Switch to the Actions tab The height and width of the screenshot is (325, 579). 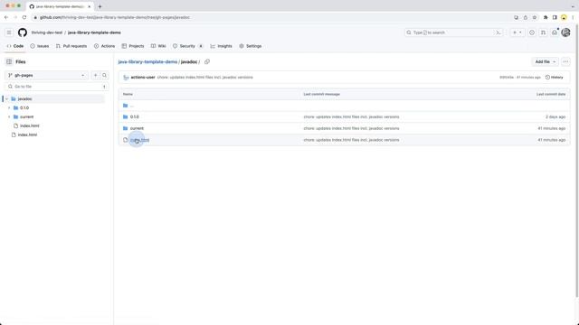point(105,46)
